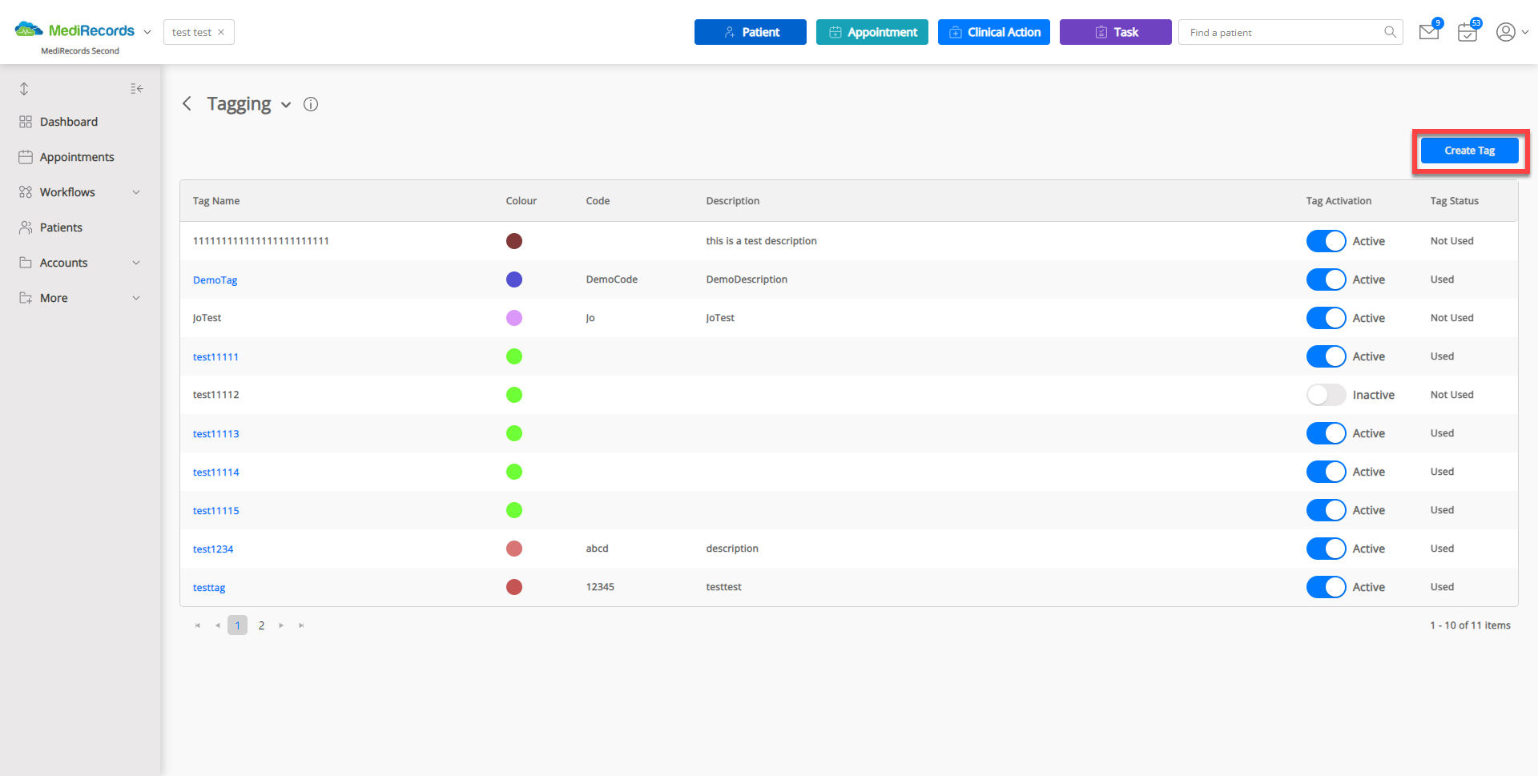Viewport: 1538px width, 776px height.
Task: Go back using the arrow beside Tagging
Action: point(187,103)
